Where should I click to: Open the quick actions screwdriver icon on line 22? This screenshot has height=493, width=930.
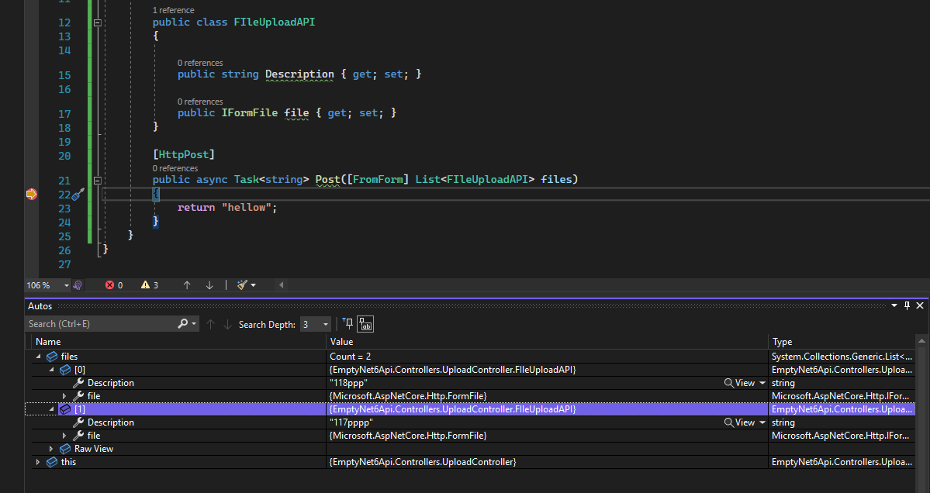click(78, 194)
